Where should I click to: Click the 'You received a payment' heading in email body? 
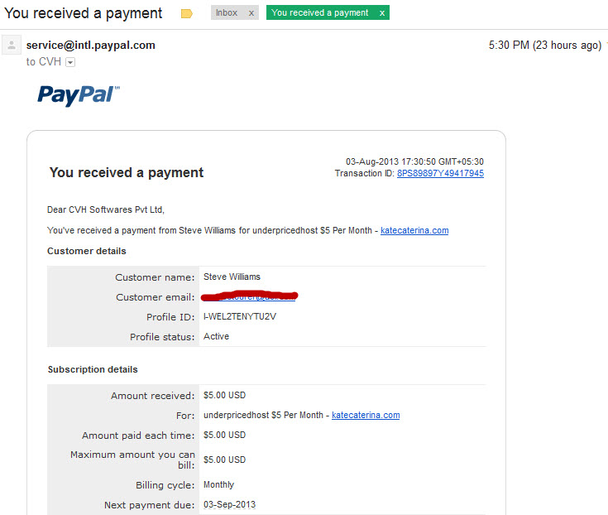click(x=127, y=173)
